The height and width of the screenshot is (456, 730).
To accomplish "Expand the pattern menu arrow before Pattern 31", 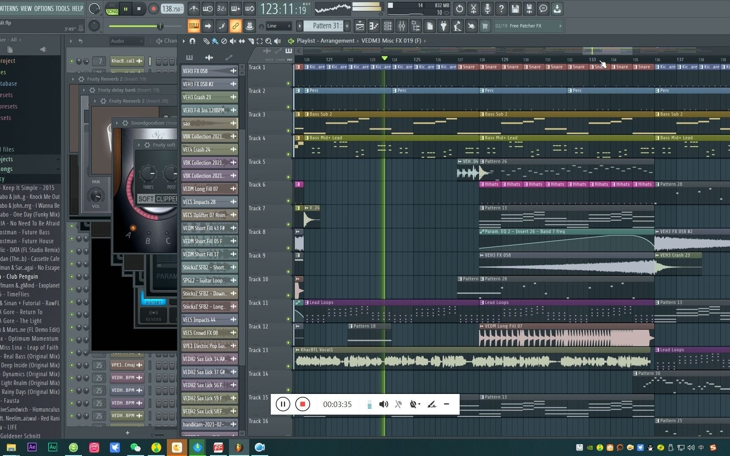I will coord(300,26).
